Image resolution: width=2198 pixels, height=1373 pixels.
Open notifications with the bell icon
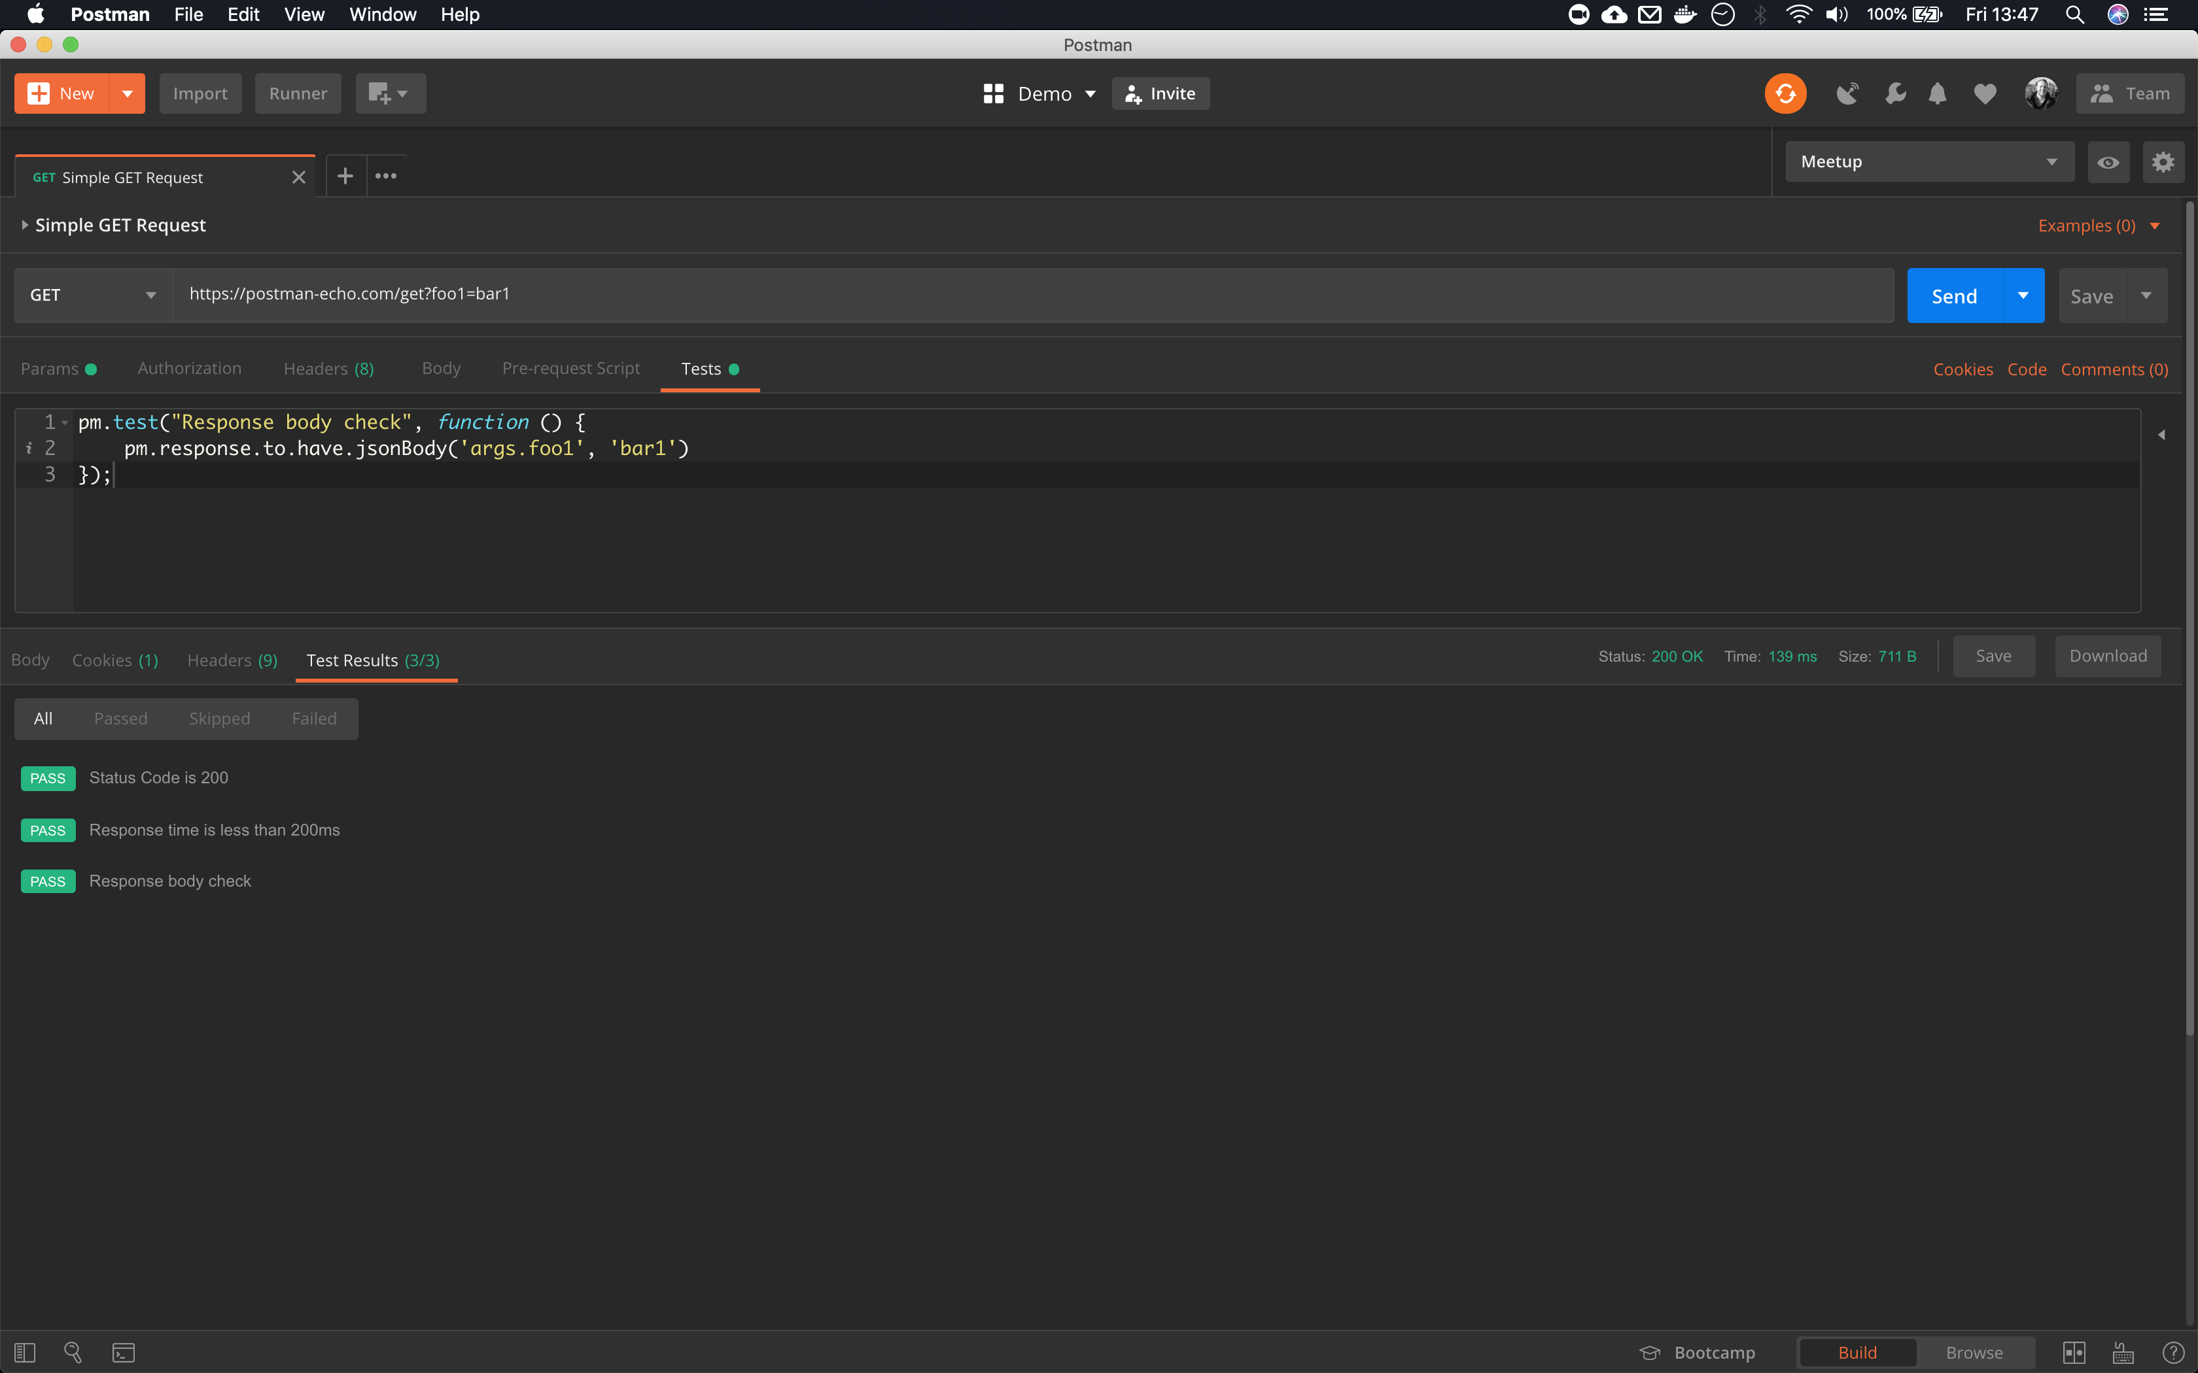[x=1938, y=93]
